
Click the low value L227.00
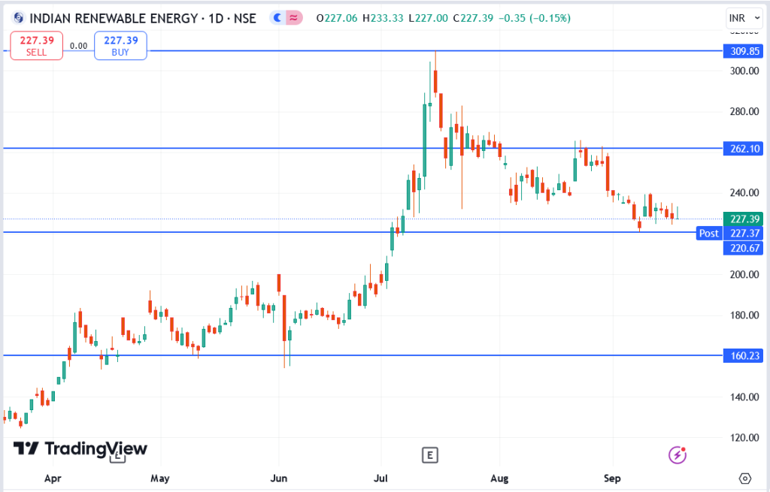pyautogui.click(x=428, y=19)
